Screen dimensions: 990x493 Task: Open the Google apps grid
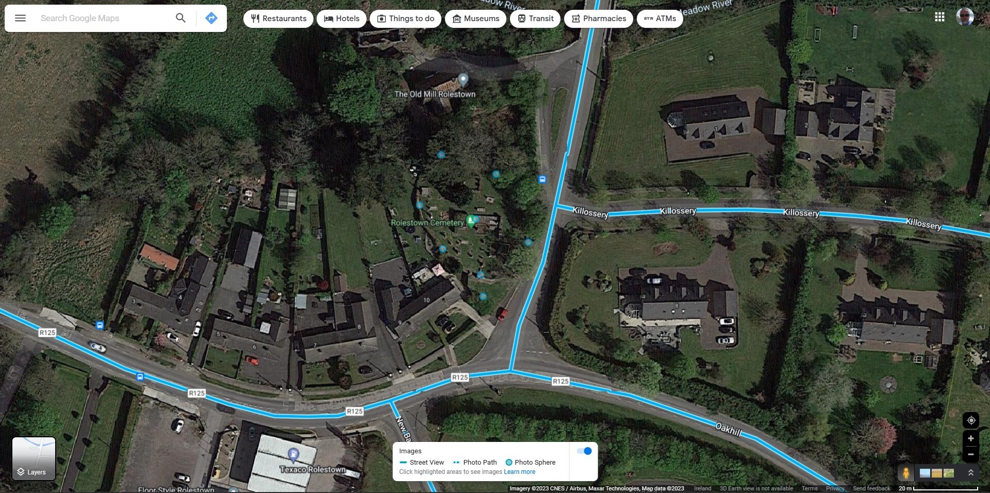coord(939,17)
